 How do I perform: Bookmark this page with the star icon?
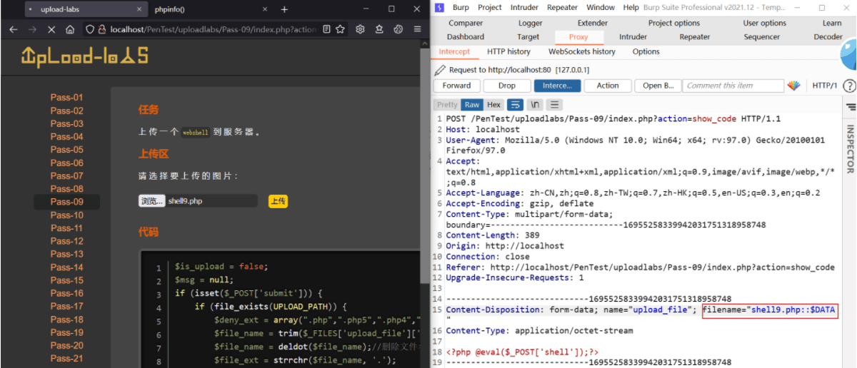341,29
